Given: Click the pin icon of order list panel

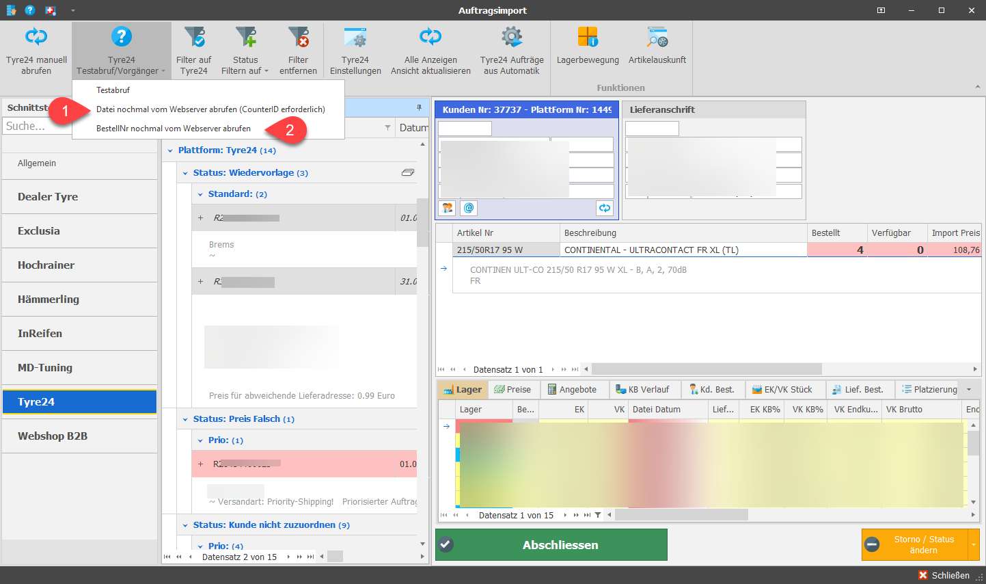Looking at the screenshot, I should click(419, 107).
